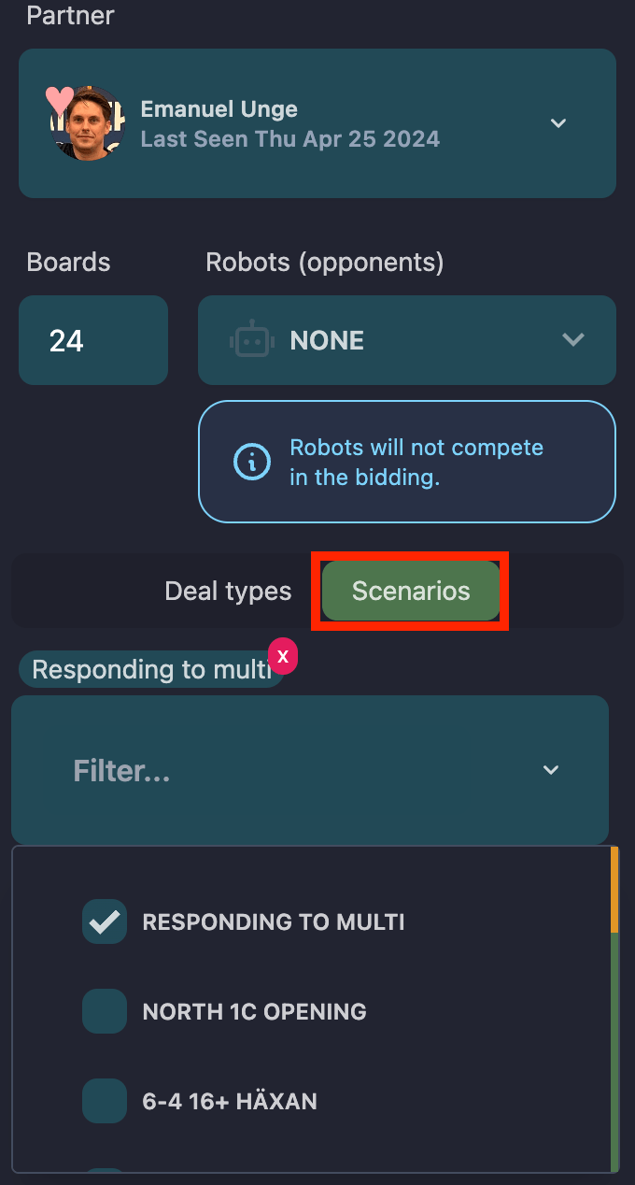
Task: Enable the NORTH 1C OPENING scenario
Action: [104, 1011]
